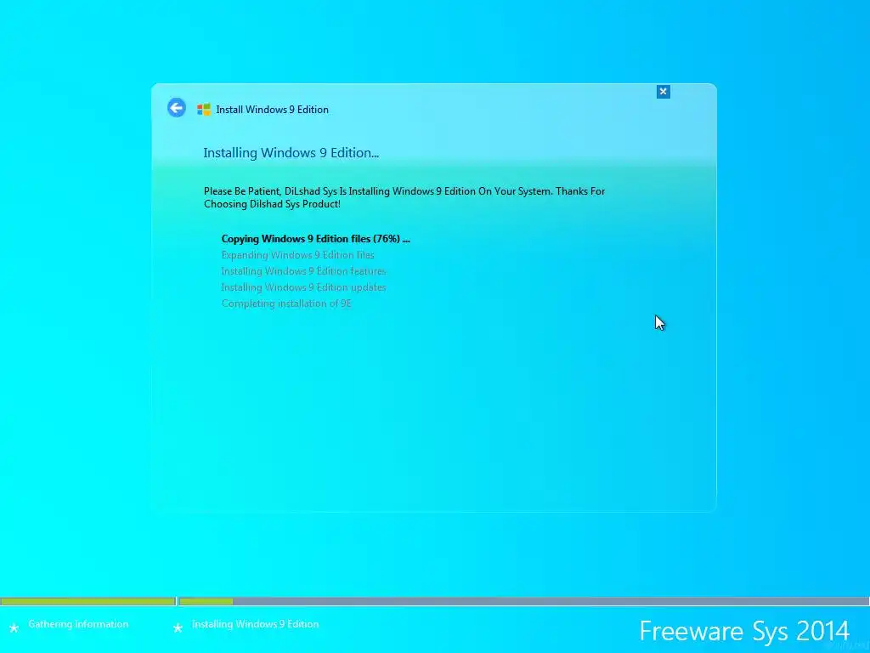870x653 pixels.
Task: Click the blue back arrow button
Action: coord(177,108)
